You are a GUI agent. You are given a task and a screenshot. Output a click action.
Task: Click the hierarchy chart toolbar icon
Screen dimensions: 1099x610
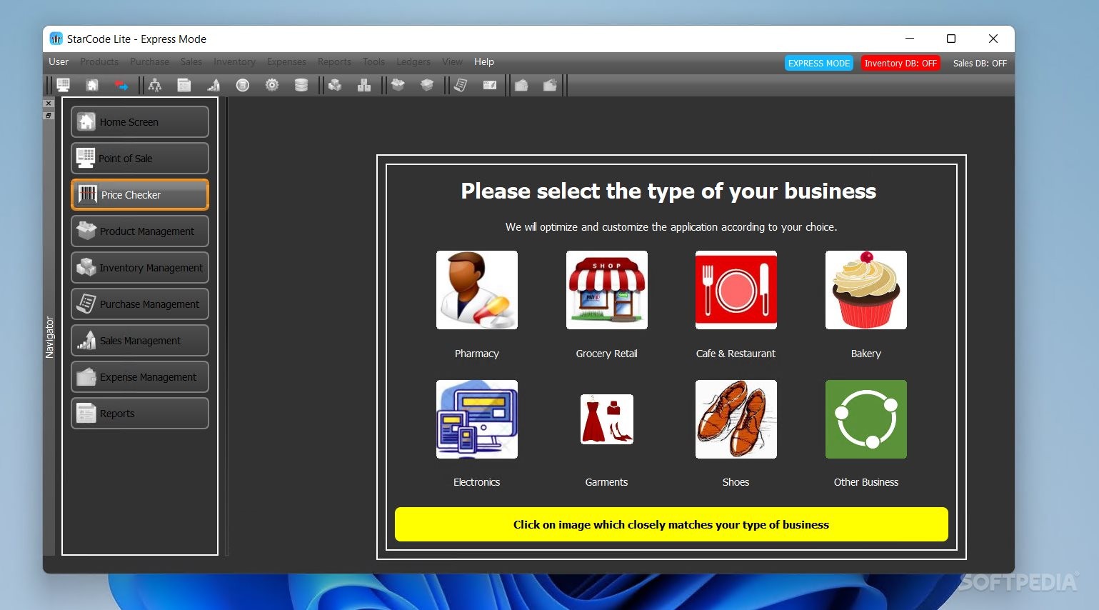tap(155, 85)
